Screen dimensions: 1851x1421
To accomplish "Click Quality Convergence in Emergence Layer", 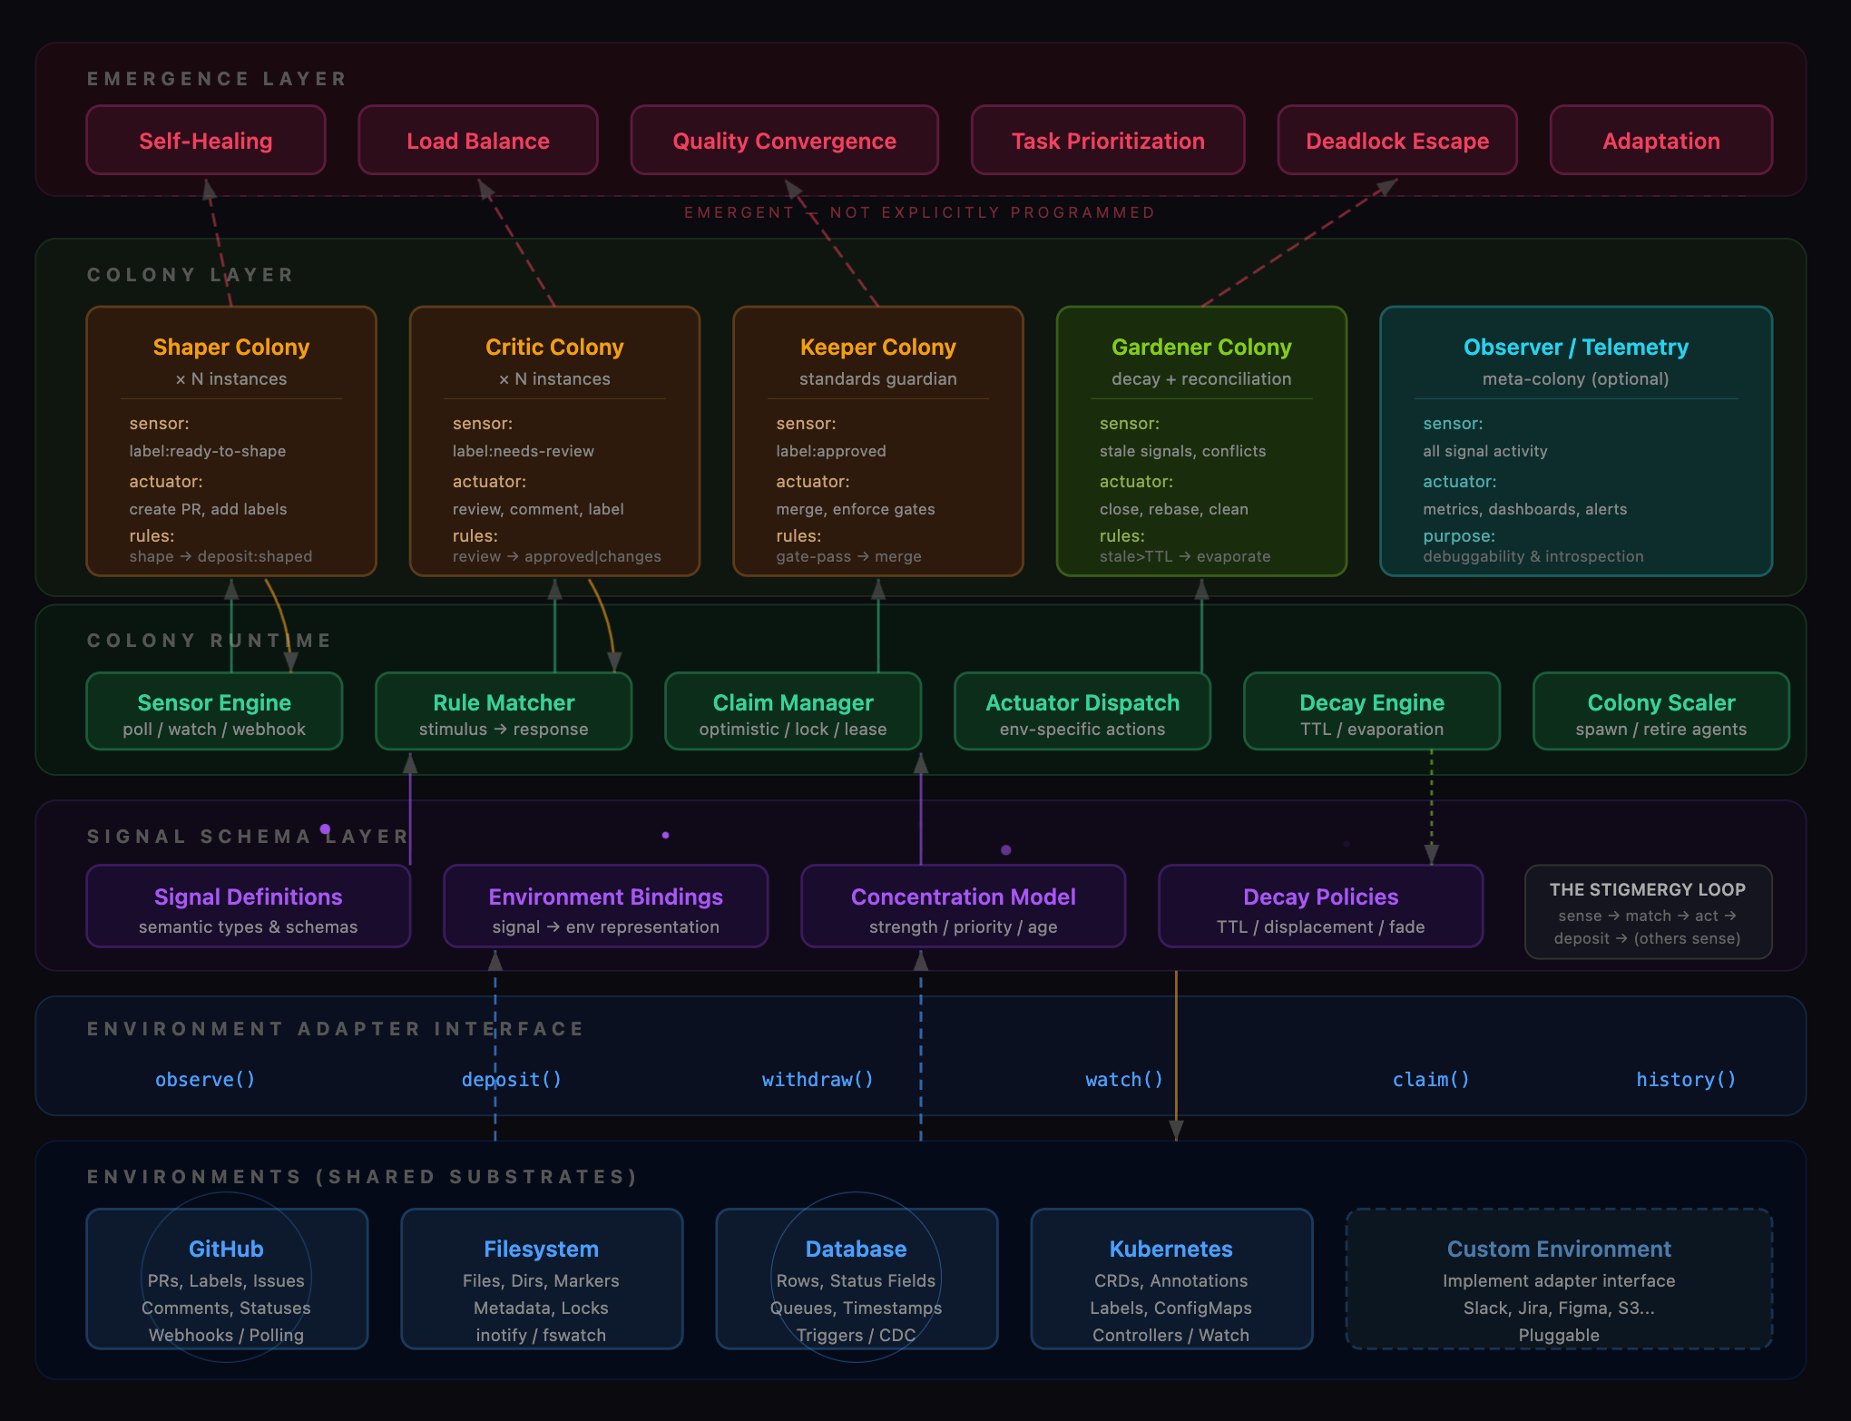I will pyautogui.click(x=784, y=141).
